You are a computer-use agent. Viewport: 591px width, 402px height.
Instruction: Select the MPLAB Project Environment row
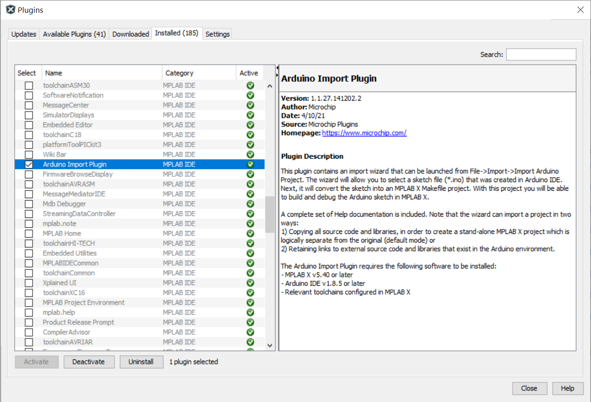140,303
